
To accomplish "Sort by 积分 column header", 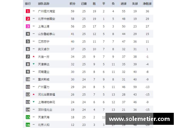I will tap(73, 4).
